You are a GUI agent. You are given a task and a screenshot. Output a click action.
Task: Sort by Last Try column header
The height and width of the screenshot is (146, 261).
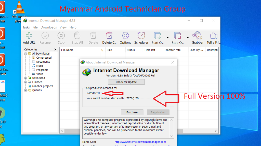[x=197, y=50]
